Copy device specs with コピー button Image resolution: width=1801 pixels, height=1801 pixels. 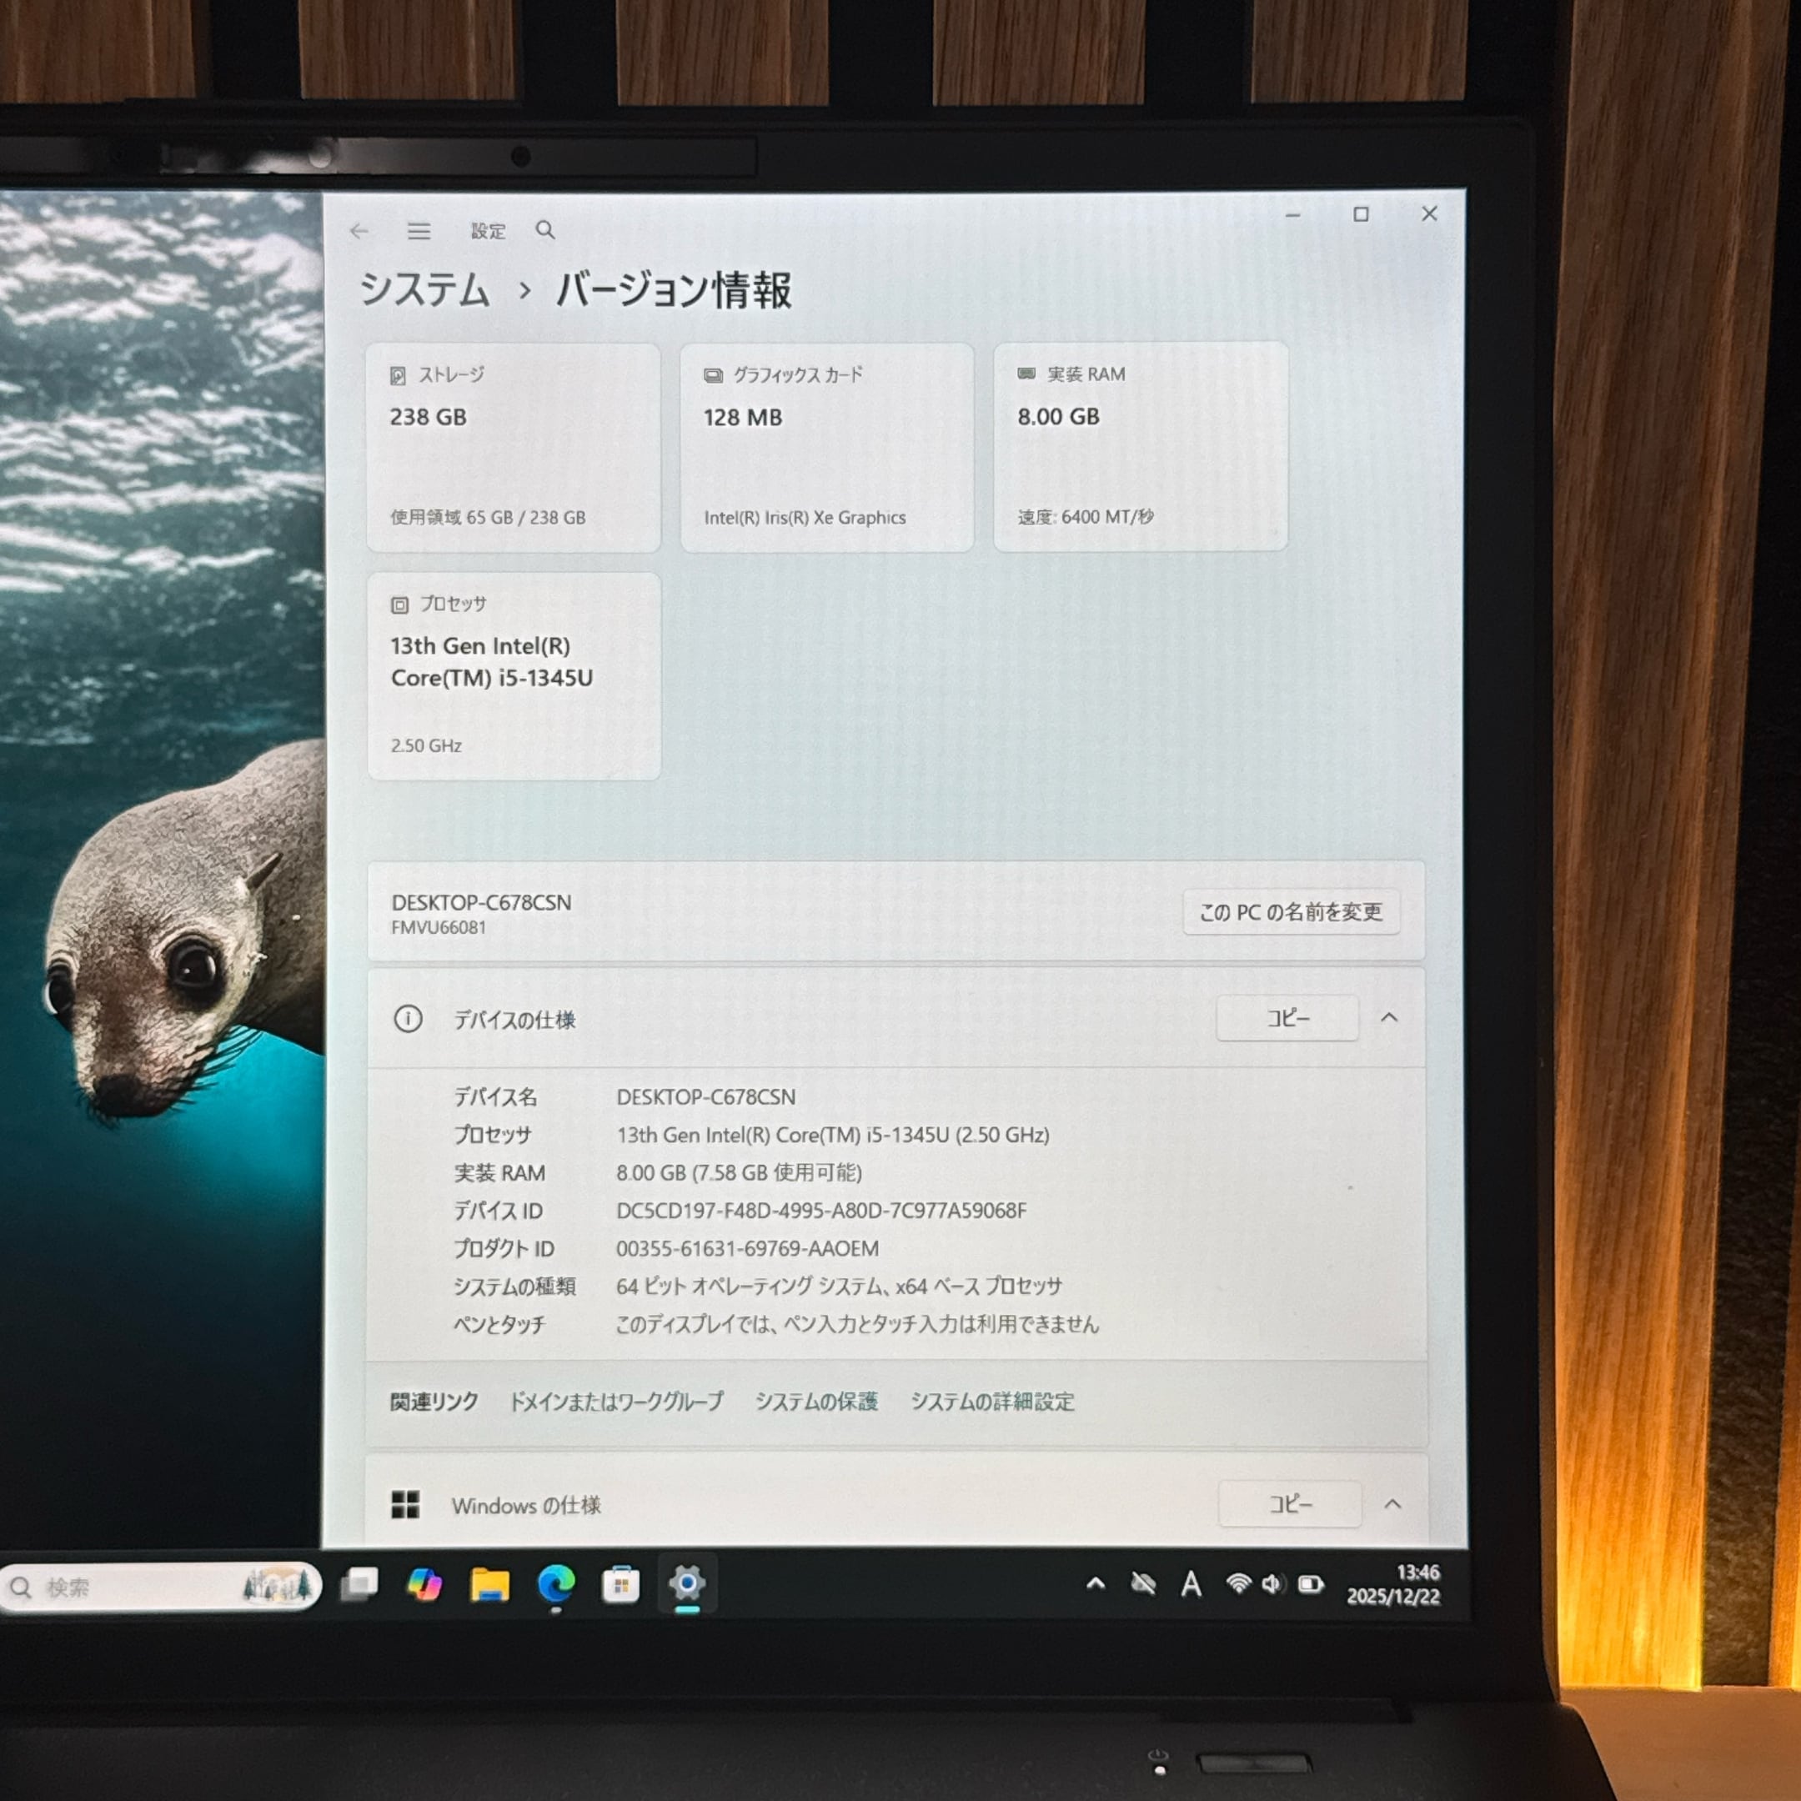(1287, 1018)
